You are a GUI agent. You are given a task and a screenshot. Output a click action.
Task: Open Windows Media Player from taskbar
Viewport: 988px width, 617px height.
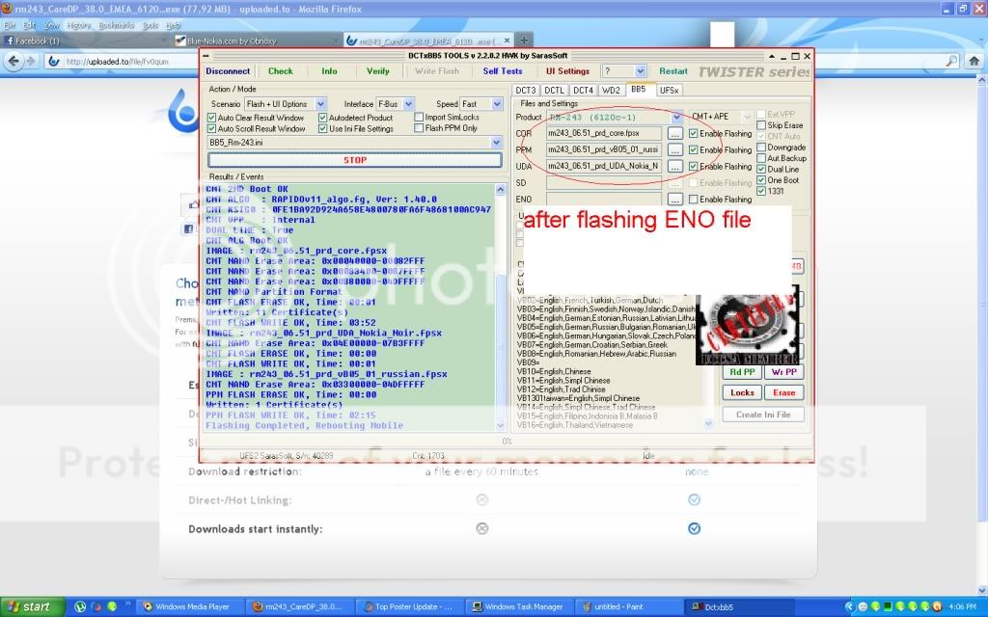tap(189, 606)
